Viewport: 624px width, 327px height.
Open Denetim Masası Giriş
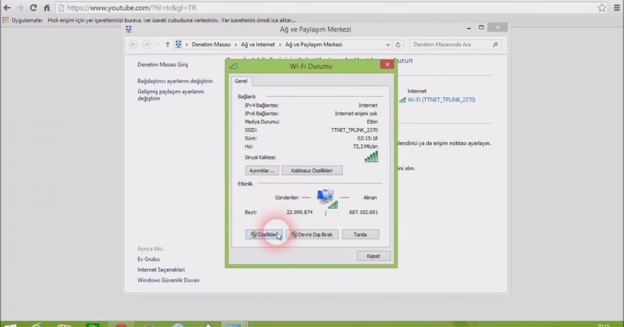(163, 65)
